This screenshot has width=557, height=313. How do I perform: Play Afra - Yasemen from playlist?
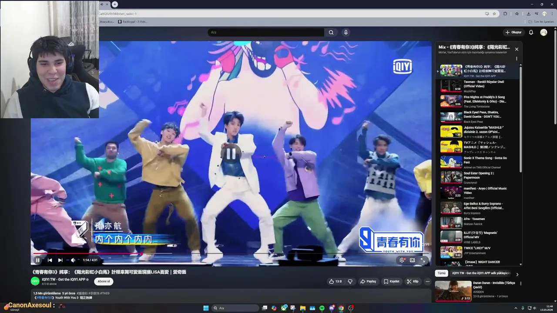pyautogui.click(x=477, y=223)
